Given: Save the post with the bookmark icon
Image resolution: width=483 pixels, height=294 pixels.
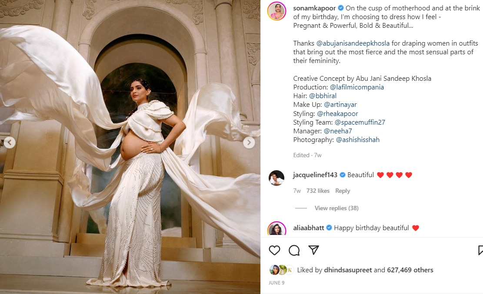Looking at the screenshot, I should [480, 250].
